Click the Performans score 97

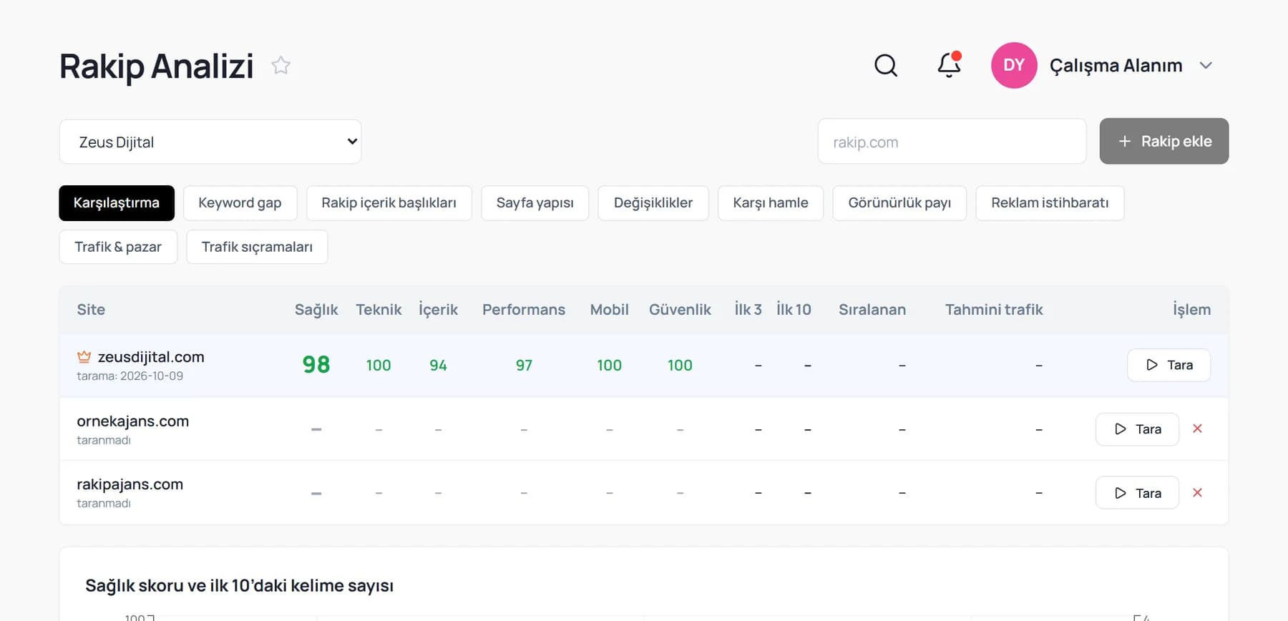(524, 366)
